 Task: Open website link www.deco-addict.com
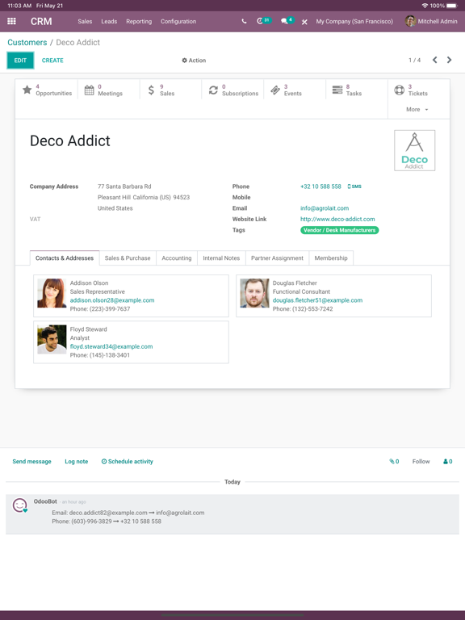pyautogui.click(x=337, y=219)
